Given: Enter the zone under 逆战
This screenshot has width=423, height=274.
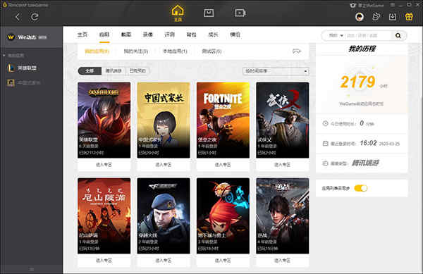Looking at the screenshot, I should [x=283, y=260].
